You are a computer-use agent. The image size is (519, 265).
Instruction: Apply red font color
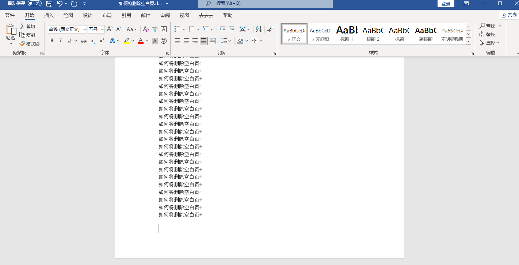coord(141,41)
